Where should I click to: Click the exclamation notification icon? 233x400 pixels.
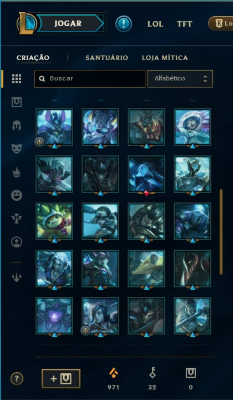(124, 24)
